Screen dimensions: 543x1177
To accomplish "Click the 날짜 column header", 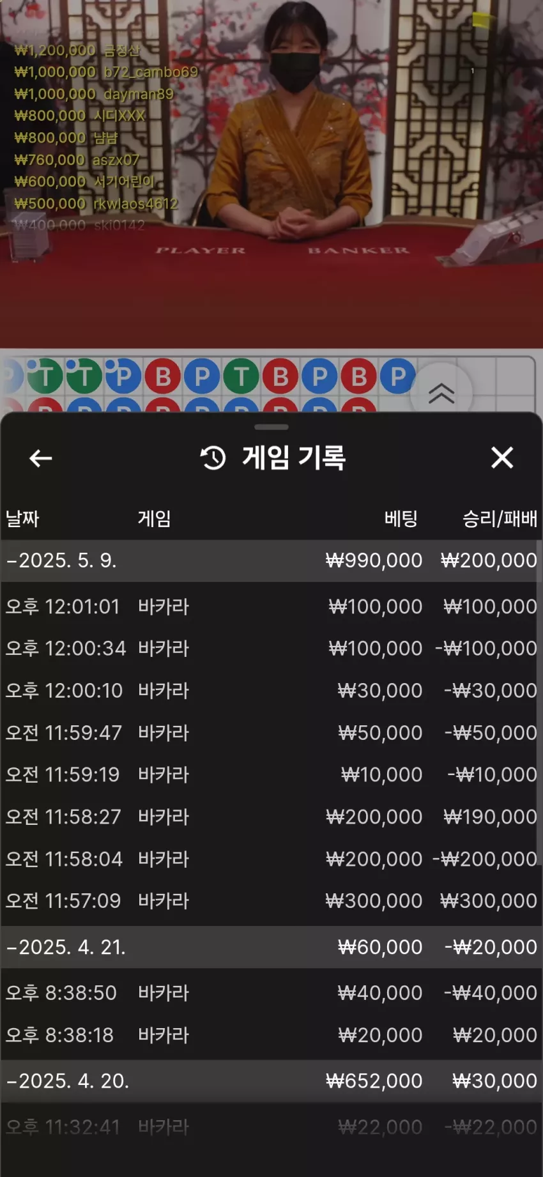I will 22,518.
